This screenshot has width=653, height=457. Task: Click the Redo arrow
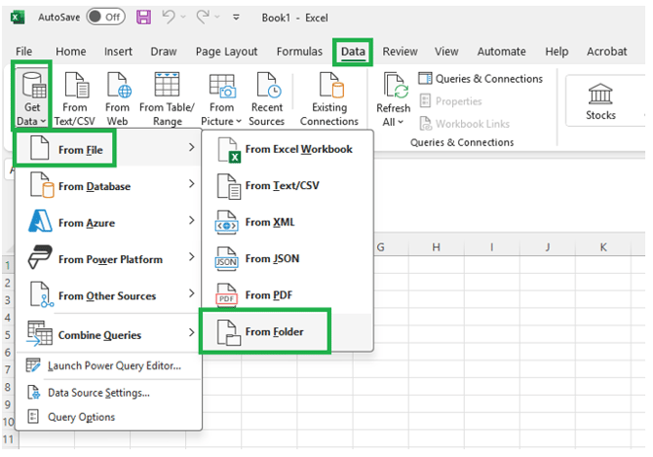[203, 18]
